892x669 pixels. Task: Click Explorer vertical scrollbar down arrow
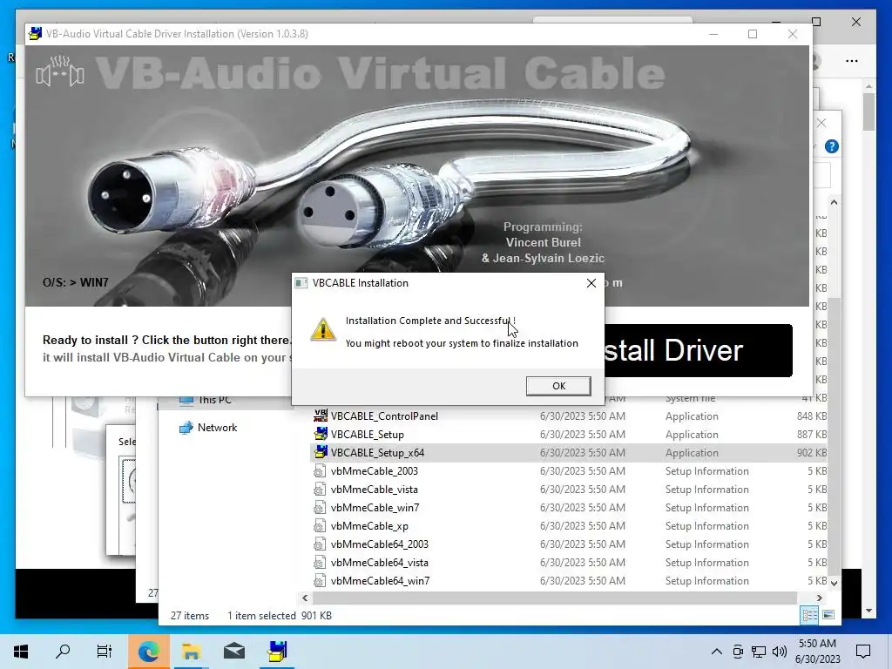pos(834,583)
